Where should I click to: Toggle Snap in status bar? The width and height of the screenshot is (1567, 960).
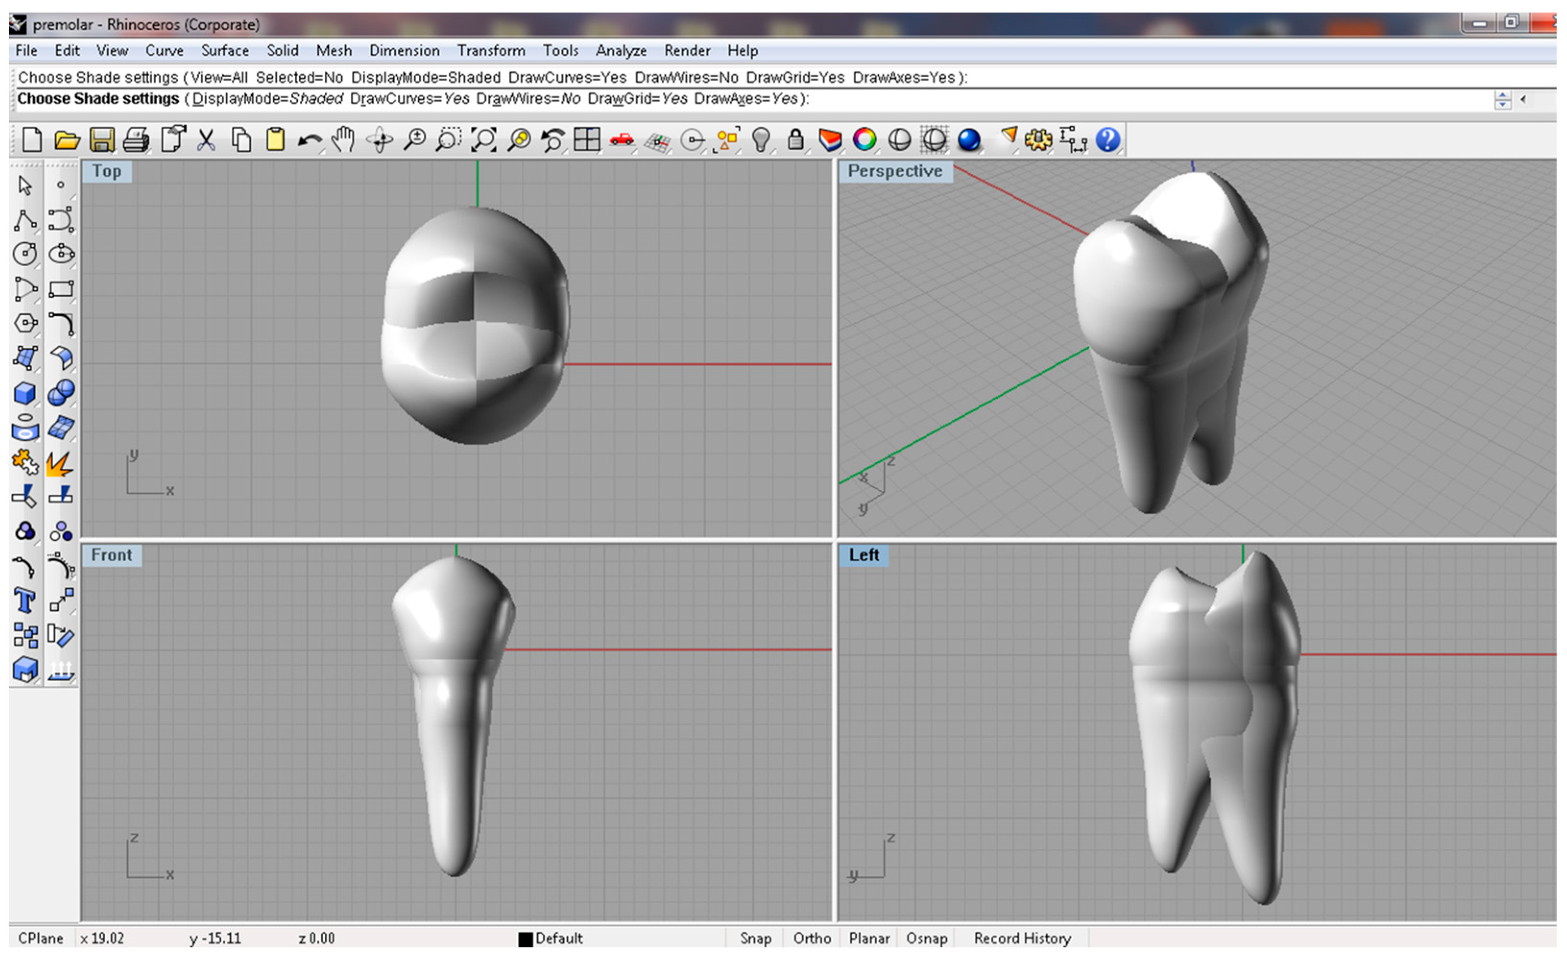pyautogui.click(x=755, y=938)
